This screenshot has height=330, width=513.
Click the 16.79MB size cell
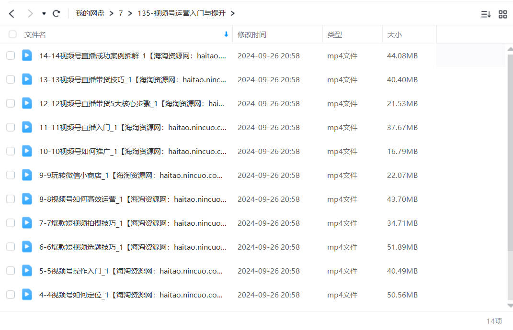(402, 152)
